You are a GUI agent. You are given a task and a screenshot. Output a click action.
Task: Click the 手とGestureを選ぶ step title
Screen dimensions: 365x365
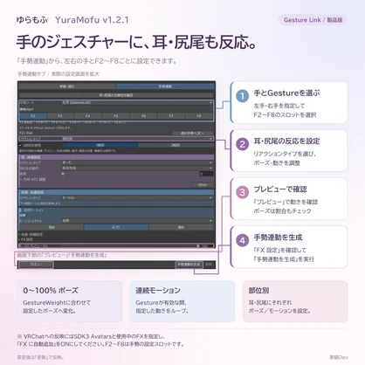pyautogui.click(x=286, y=93)
